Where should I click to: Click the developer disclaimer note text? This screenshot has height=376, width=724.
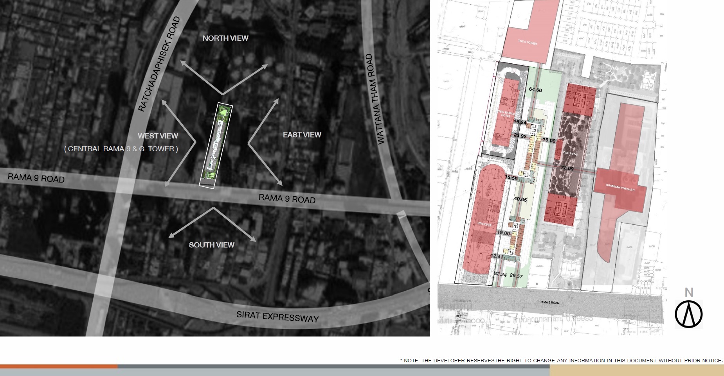[x=561, y=360]
